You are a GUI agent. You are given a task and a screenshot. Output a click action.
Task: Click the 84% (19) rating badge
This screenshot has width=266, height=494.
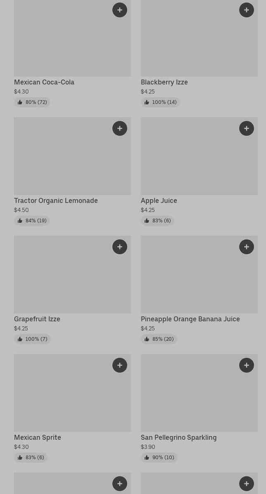point(32,221)
